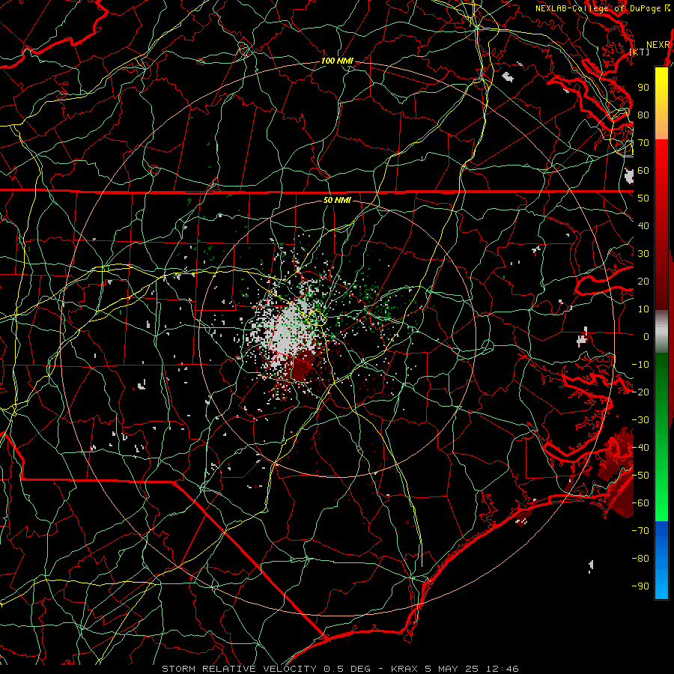Click the -20 value on the velocity scale
The image size is (674, 674).
tap(640, 392)
